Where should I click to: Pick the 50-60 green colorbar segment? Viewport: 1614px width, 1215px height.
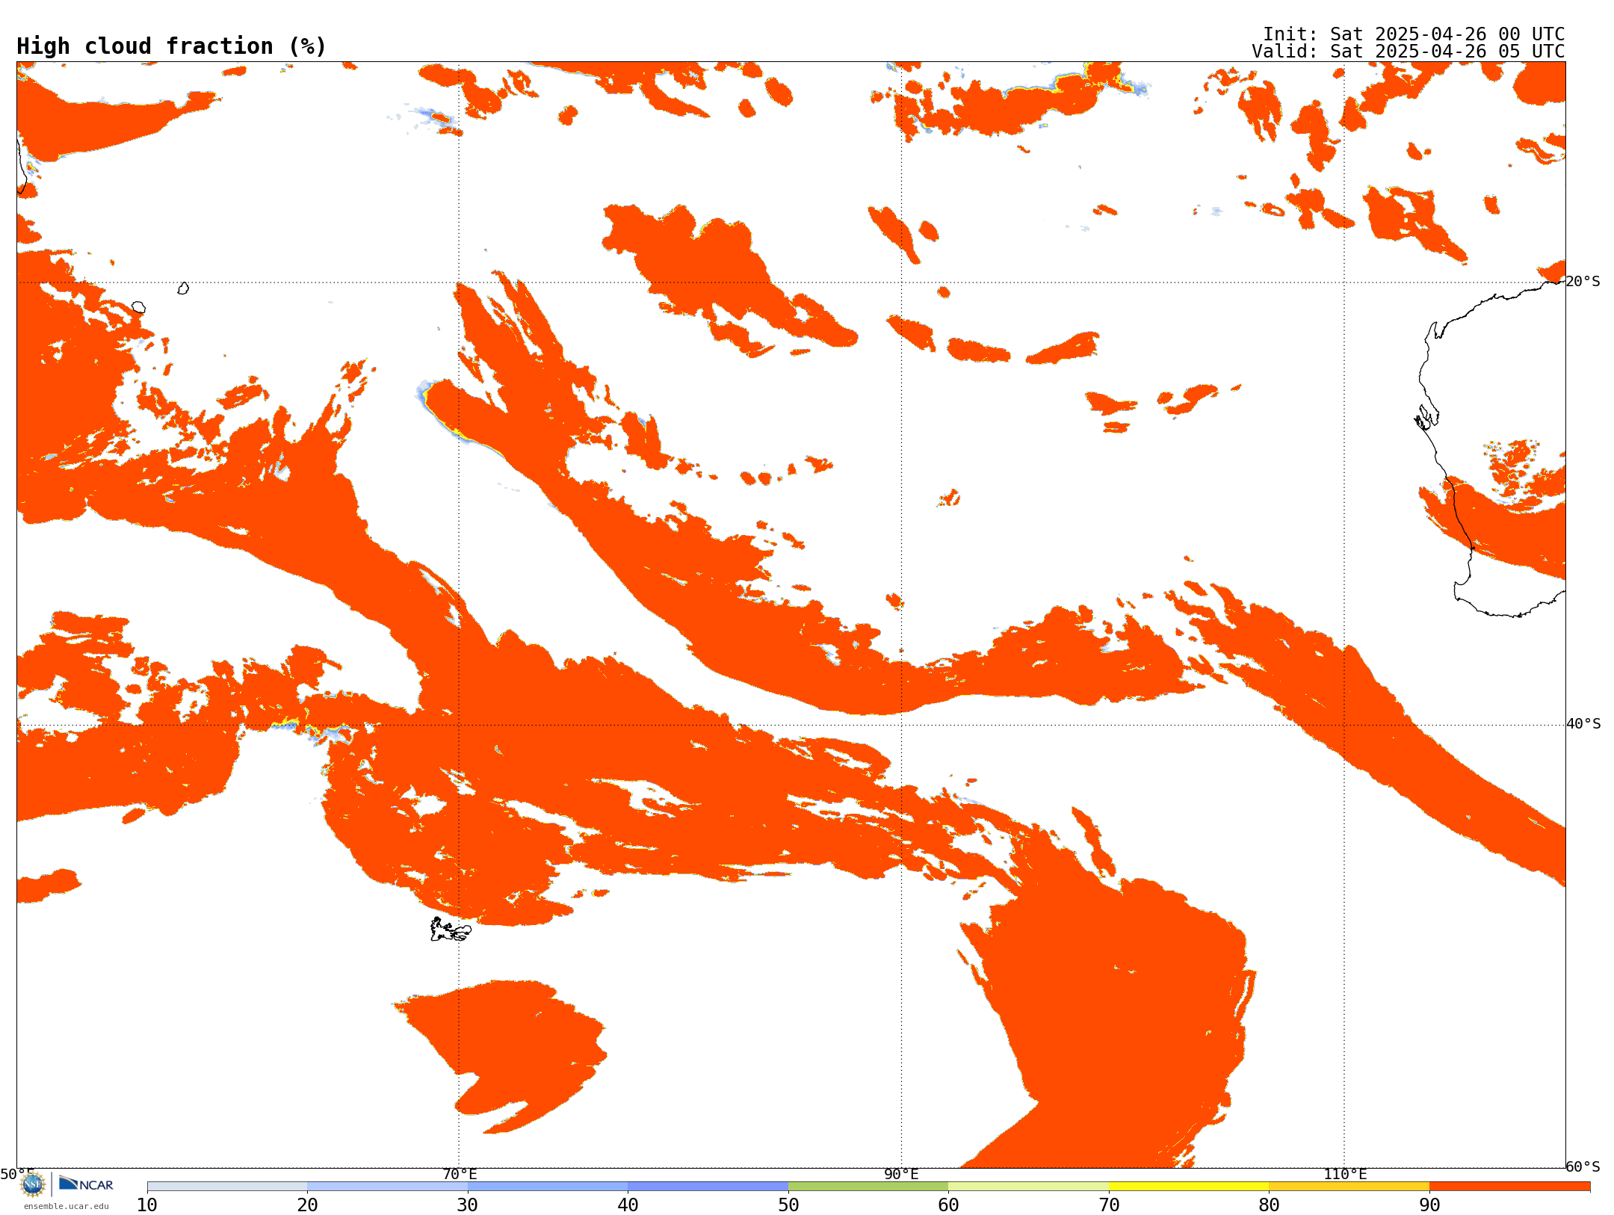pyautogui.click(x=868, y=1187)
